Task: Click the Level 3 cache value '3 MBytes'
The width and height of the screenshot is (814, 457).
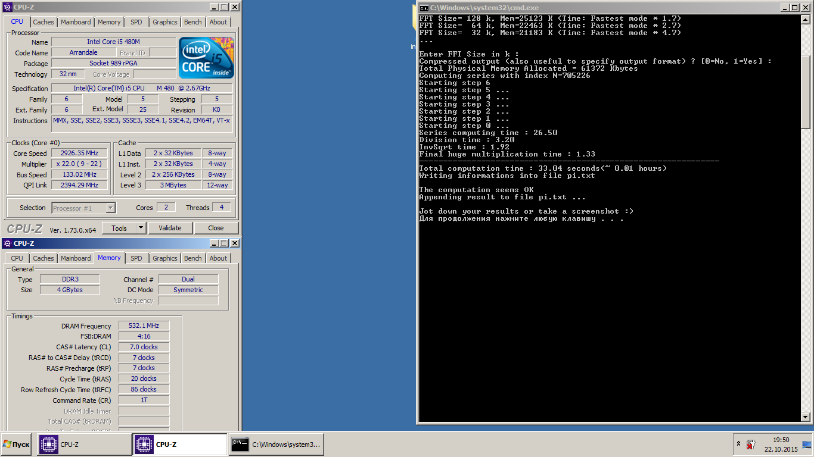Action: pyautogui.click(x=173, y=185)
